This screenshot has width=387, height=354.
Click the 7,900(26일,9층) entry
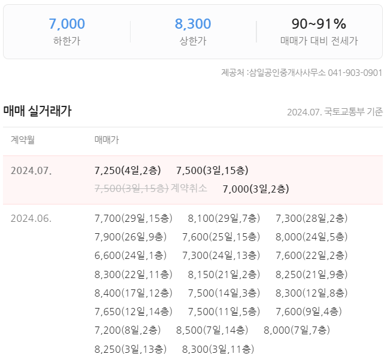[x=131, y=237]
